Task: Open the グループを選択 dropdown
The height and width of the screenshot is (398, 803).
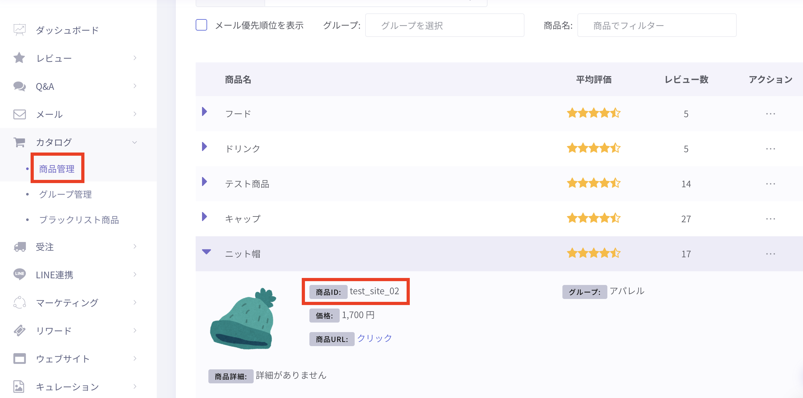Action: [x=444, y=25]
